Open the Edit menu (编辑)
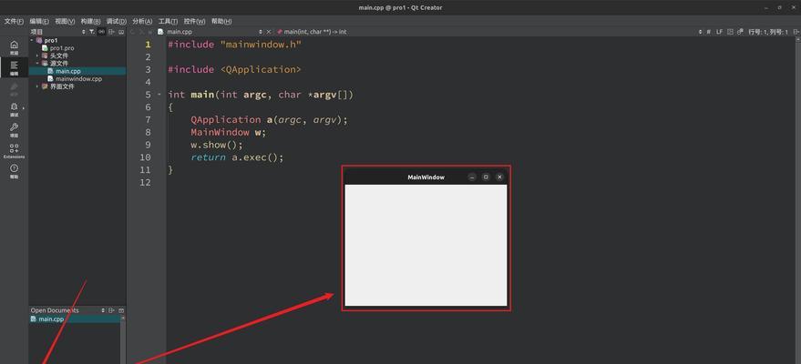 pos(39,22)
